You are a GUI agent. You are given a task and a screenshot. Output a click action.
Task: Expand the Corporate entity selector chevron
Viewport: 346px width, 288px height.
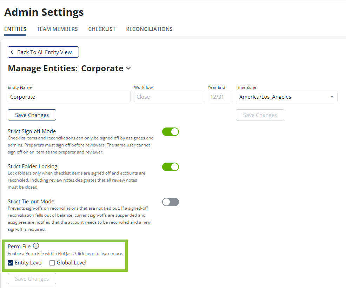[x=128, y=68]
